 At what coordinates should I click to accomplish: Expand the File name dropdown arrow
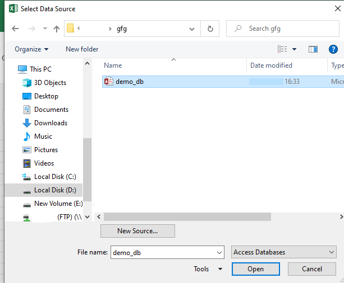219,253
